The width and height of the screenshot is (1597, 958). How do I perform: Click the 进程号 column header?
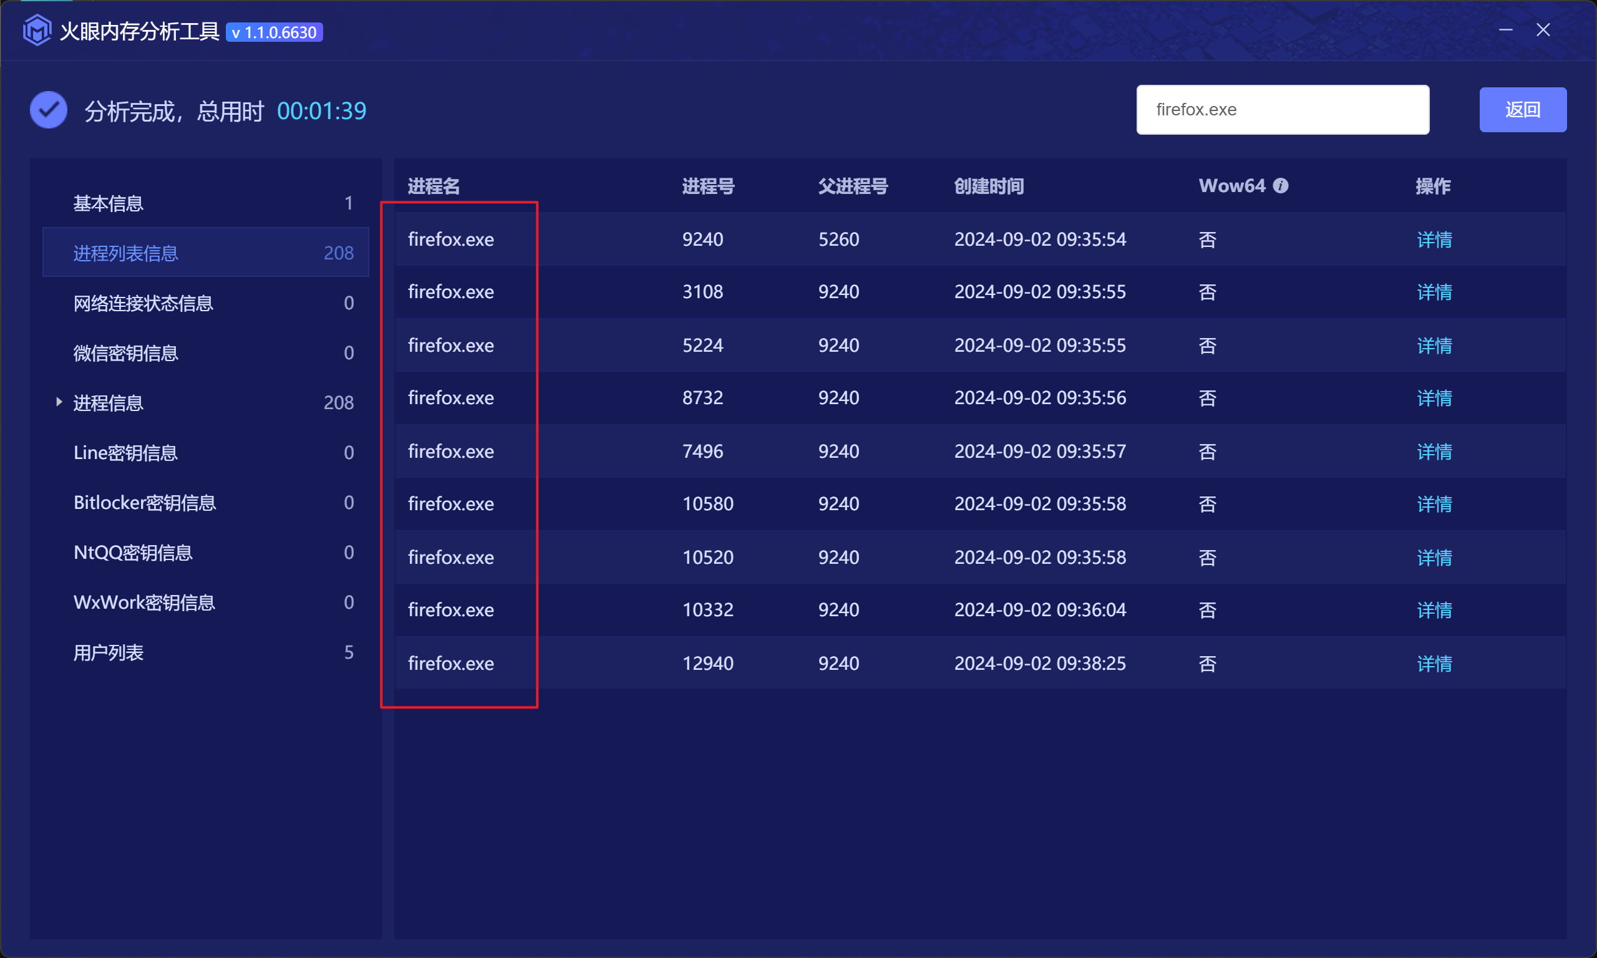708,186
